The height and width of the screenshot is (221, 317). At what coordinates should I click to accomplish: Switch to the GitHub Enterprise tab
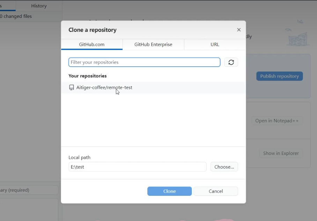tap(153, 44)
